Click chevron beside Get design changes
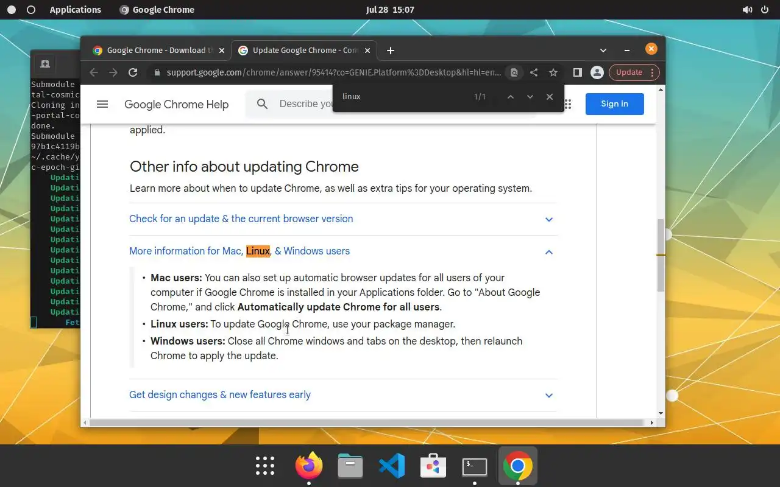 point(549,395)
